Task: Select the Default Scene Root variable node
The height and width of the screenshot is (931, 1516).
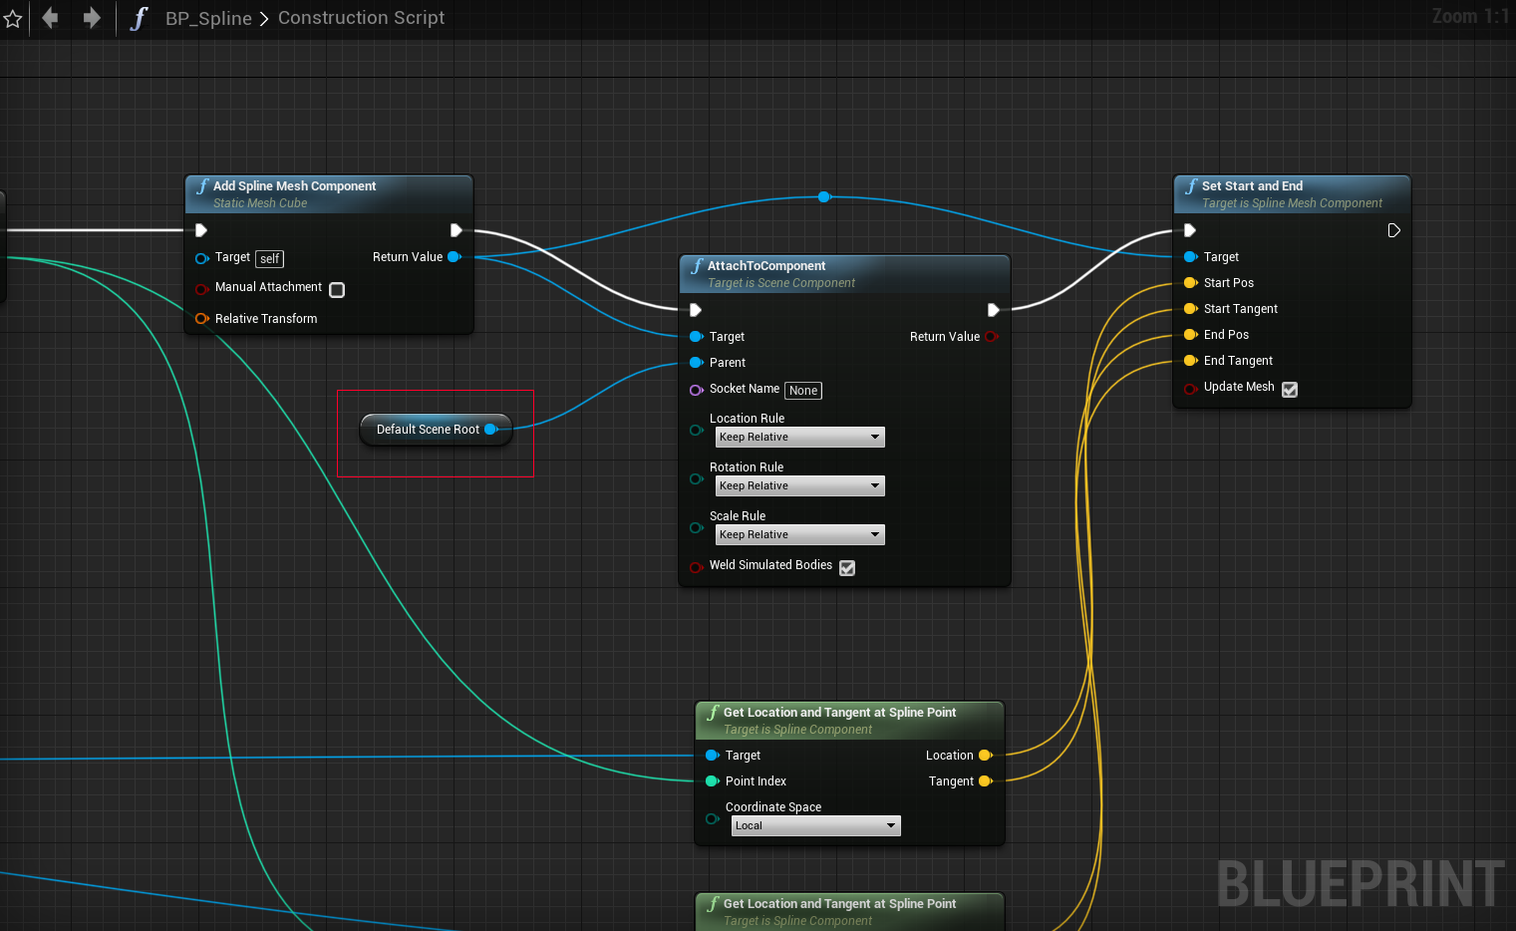Action: 436,430
